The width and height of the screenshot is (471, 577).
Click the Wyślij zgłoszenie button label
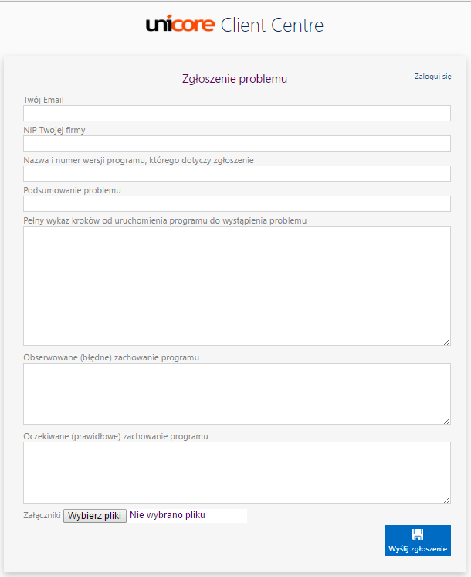coord(418,549)
